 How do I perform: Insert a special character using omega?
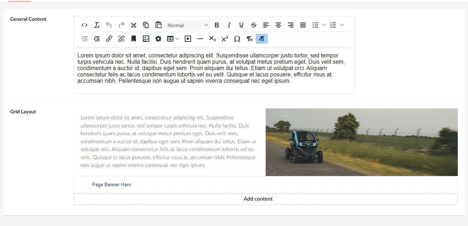[237, 39]
